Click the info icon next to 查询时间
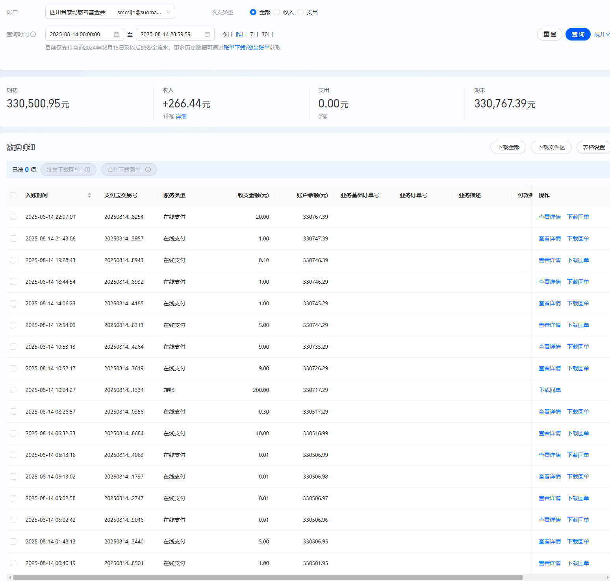The height and width of the screenshot is (582, 610). pos(33,34)
